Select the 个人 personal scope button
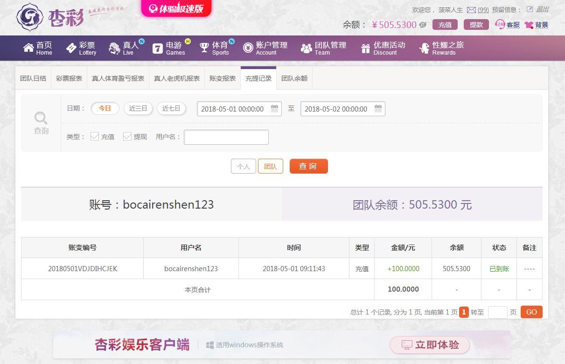Screen dimensions: 565x364 click(x=244, y=167)
